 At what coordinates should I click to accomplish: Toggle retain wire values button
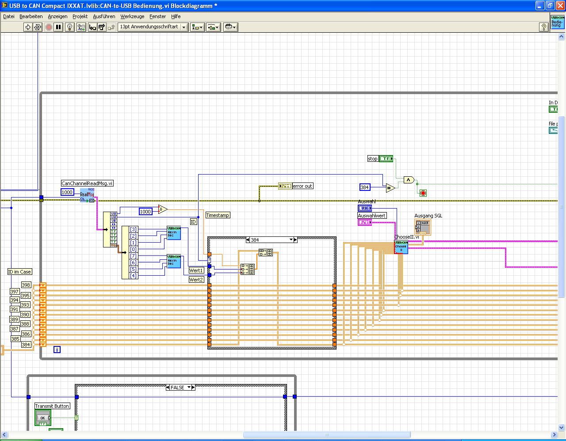point(81,27)
